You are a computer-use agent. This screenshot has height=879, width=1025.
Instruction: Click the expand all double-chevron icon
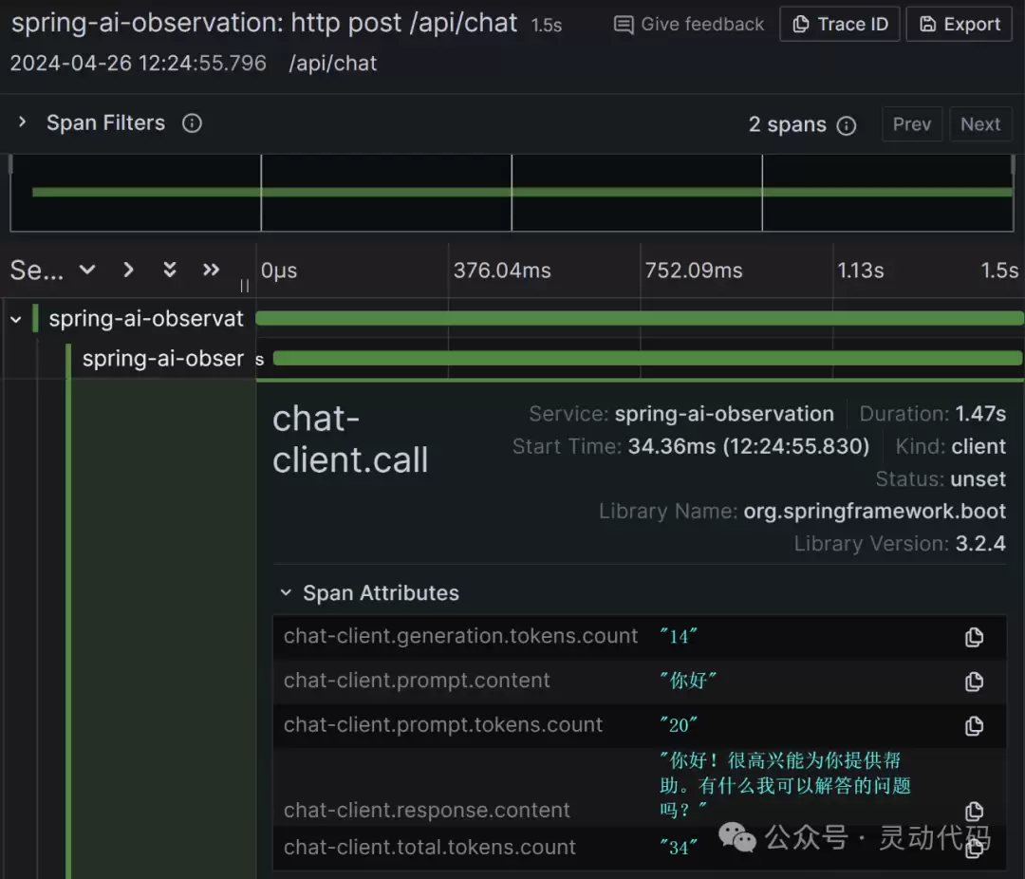pos(169,270)
